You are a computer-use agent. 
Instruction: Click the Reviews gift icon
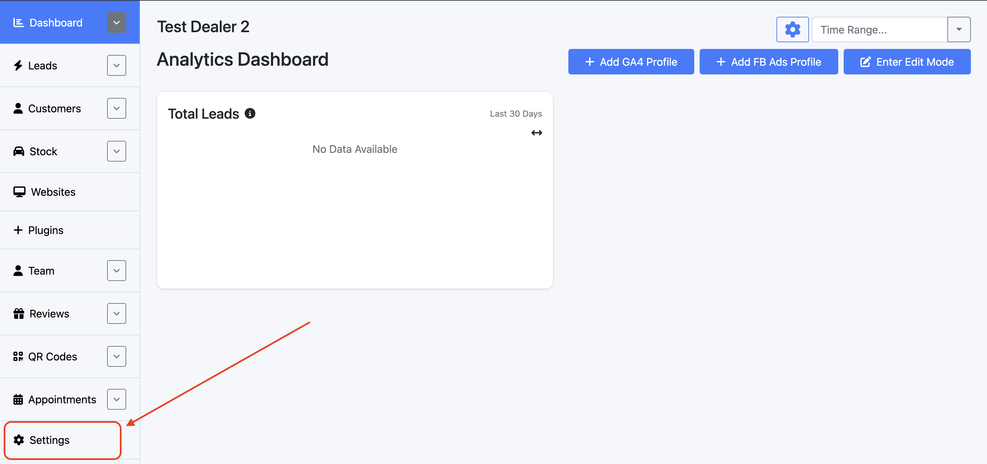(x=18, y=314)
